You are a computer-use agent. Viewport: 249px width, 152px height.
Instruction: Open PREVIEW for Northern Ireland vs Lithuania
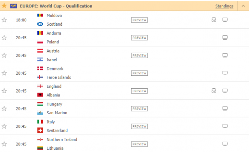point(139,144)
